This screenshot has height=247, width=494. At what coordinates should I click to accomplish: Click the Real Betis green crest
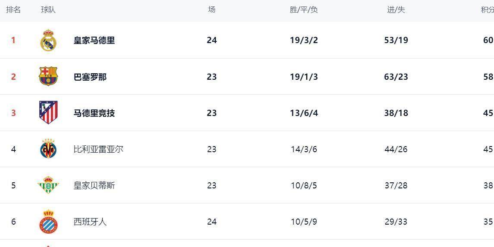coord(48,185)
